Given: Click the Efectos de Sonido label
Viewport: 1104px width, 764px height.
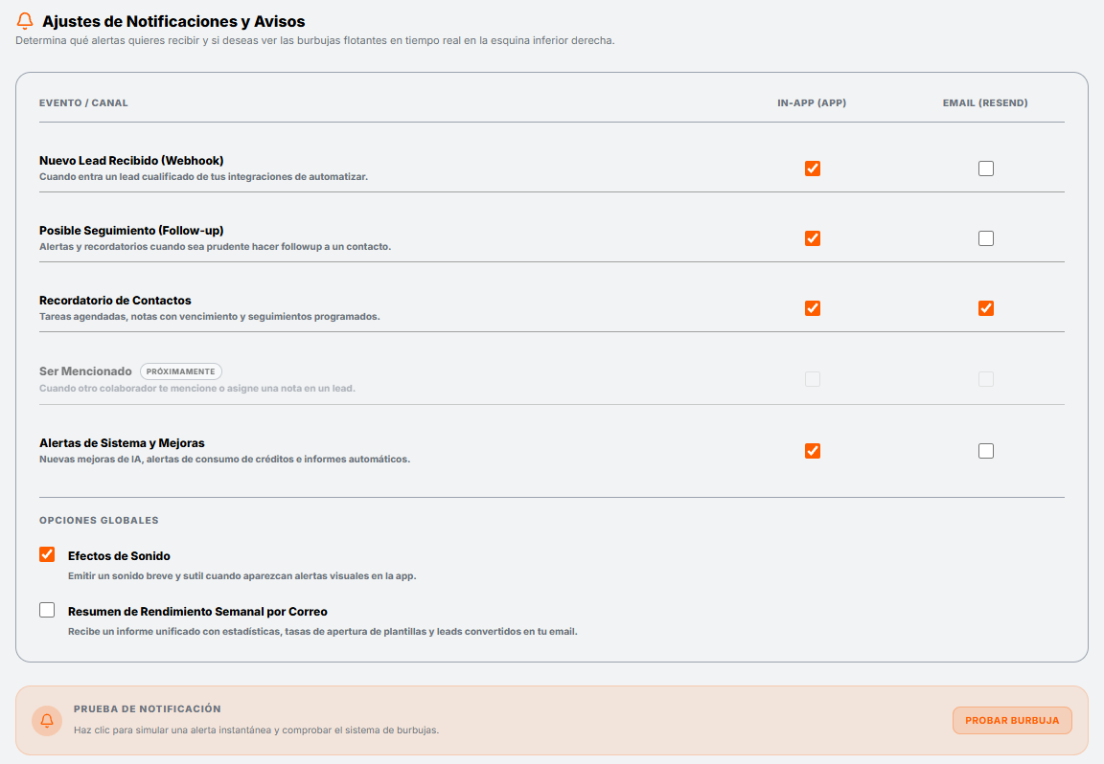Looking at the screenshot, I should point(119,555).
